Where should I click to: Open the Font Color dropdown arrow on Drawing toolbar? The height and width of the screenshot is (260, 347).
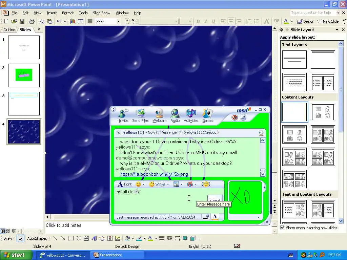click(156, 238)
